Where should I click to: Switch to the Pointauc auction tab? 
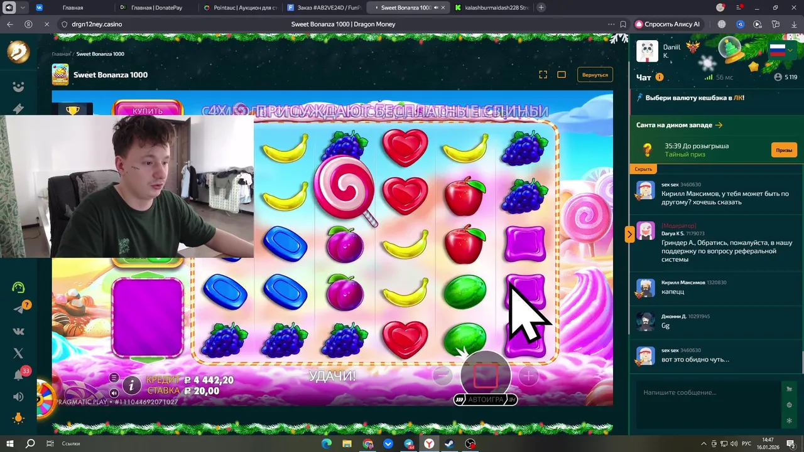coord(240,8)
